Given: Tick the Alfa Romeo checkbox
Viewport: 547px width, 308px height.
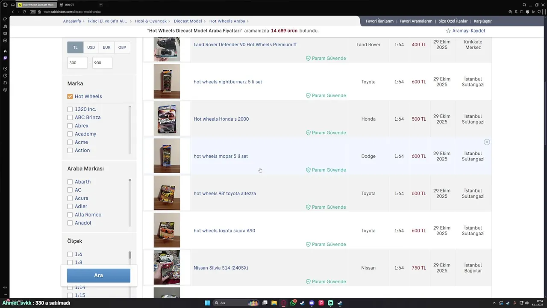Looking at the screenshot, I should pyautogui.click(x=70, y=215).
